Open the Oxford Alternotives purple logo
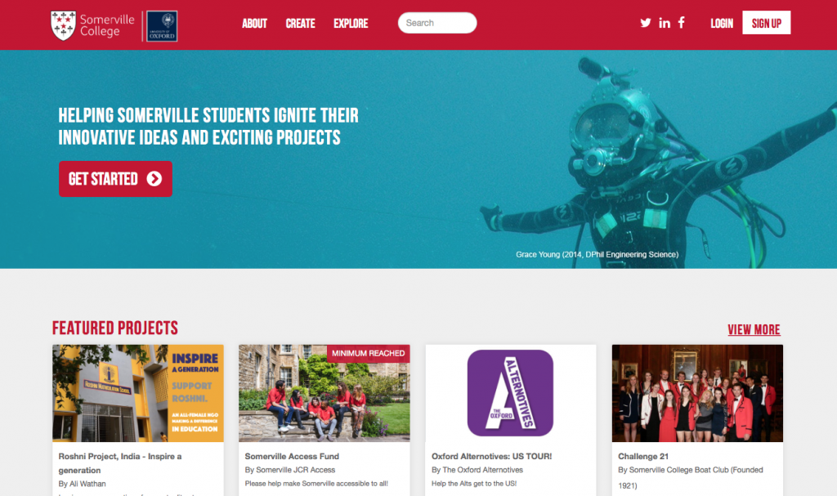This screenshot has width=837, height=496. (510, 393)
